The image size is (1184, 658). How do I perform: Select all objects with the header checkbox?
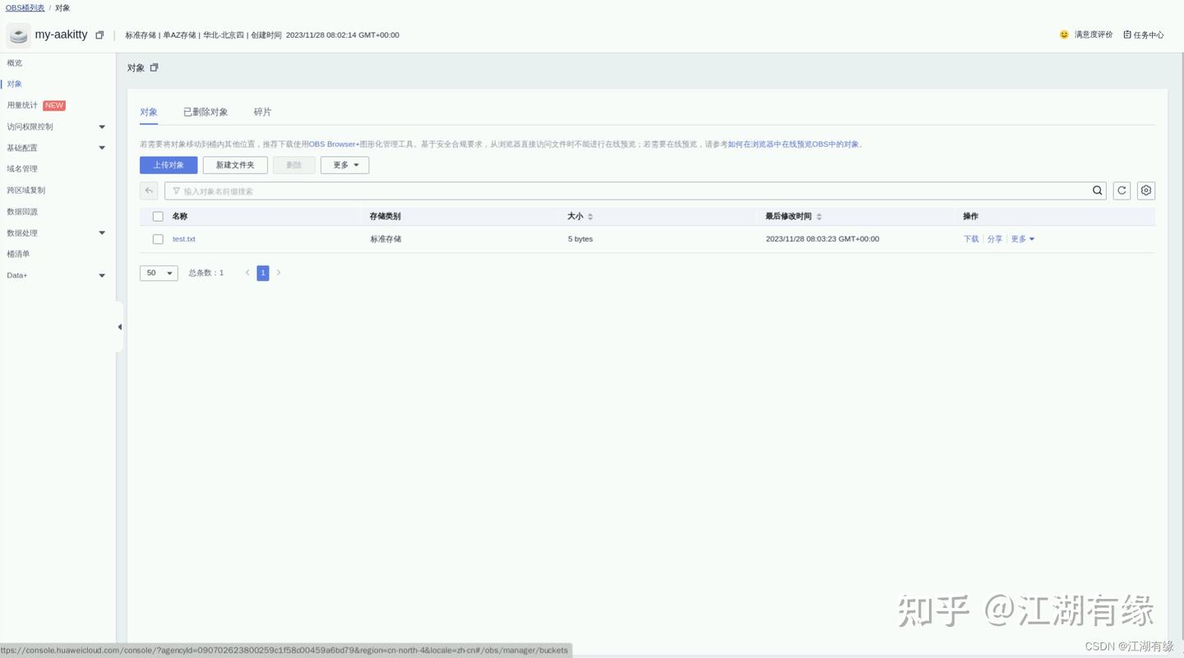pos(158,216)
